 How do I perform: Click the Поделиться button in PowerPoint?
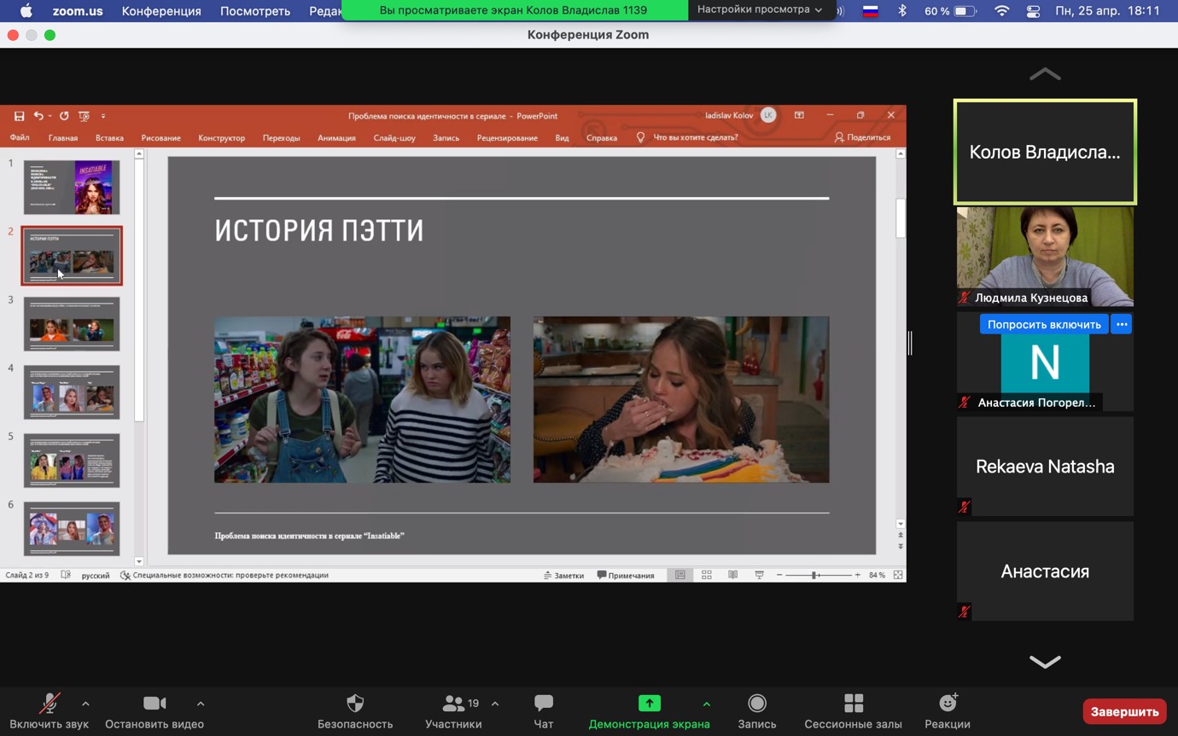coord(862,137)
